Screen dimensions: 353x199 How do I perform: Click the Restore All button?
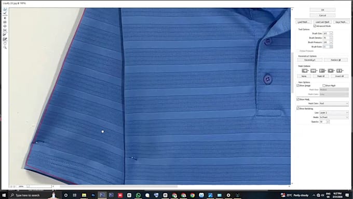pos(336,60)
